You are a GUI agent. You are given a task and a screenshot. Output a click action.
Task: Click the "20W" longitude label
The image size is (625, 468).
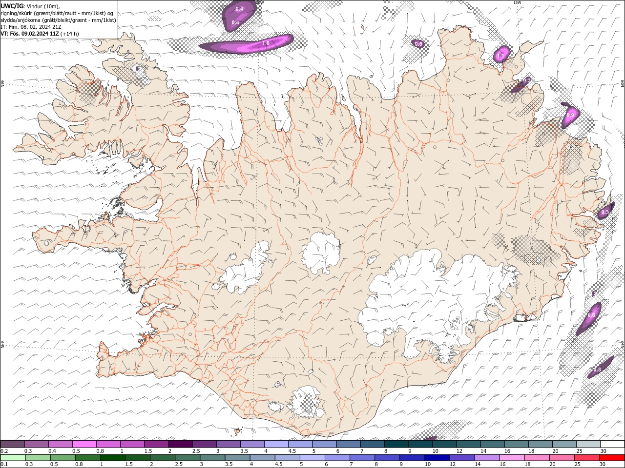pyautogui.click(x=260, y=2)
